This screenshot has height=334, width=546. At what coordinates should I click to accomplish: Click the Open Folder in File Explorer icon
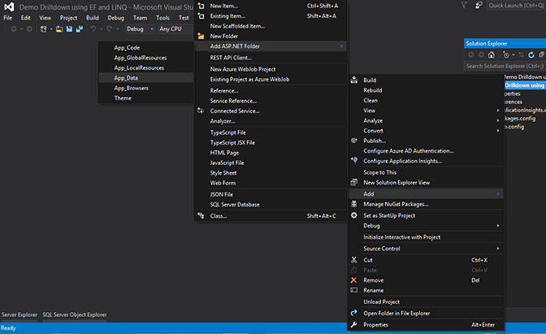click(x=354, y=313)
